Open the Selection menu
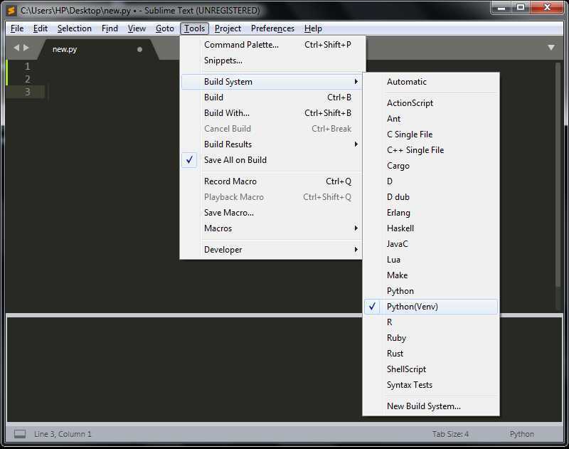Image resolution: width=569 pixels, height=449 pixels. 75,28
